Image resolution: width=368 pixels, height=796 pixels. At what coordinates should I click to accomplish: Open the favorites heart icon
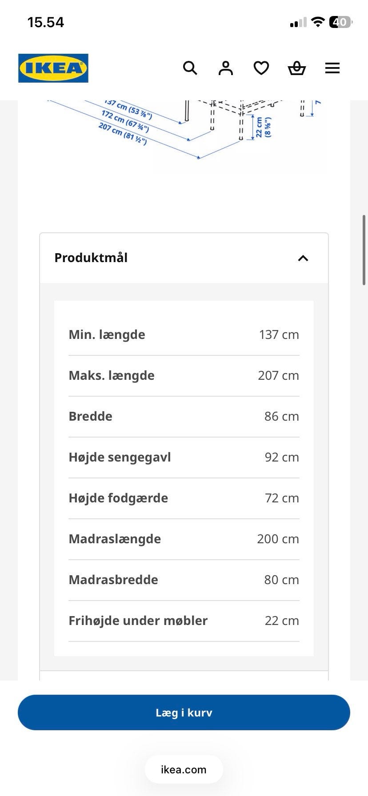pyautogui.click(x=261, y=68)
